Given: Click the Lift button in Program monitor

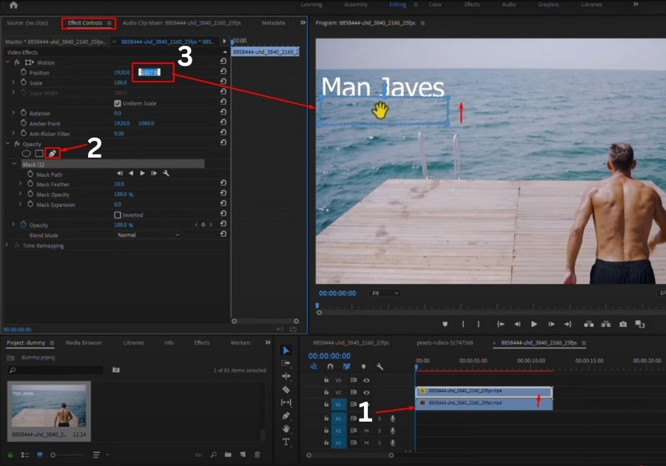Looking at the screenshot, I should 589,324.
